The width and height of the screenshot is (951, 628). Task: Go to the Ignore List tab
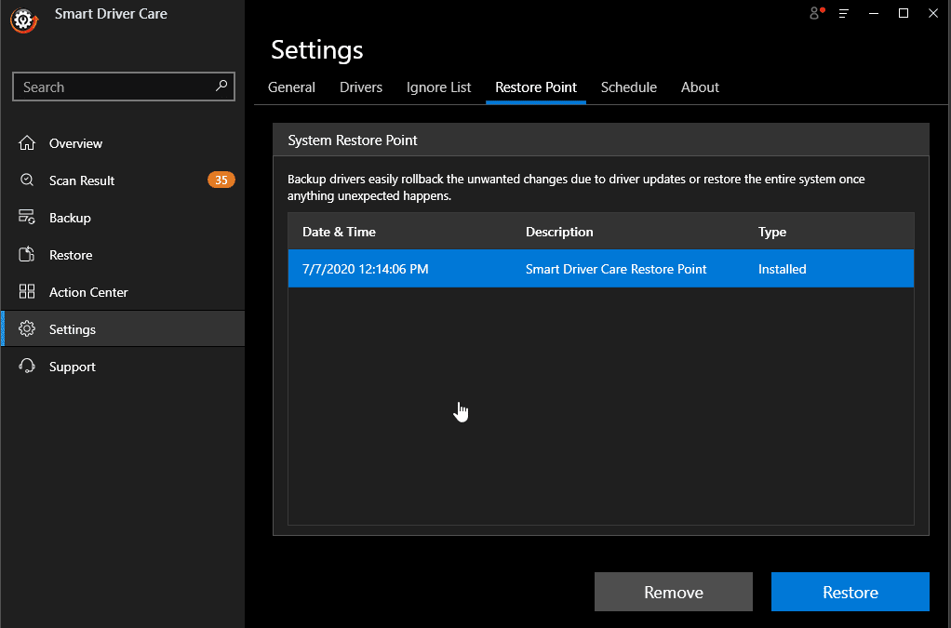(x=438, y=87)
